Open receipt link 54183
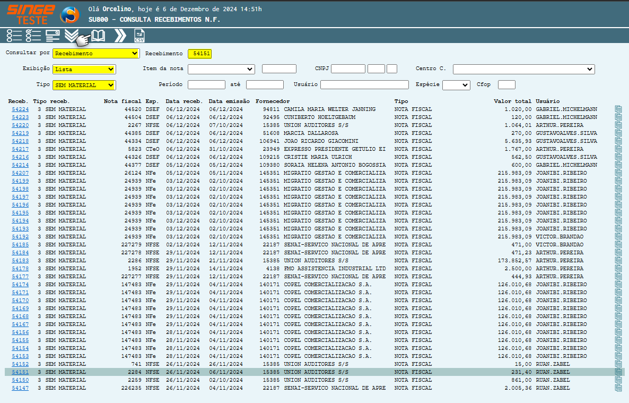 coord(20,261)
